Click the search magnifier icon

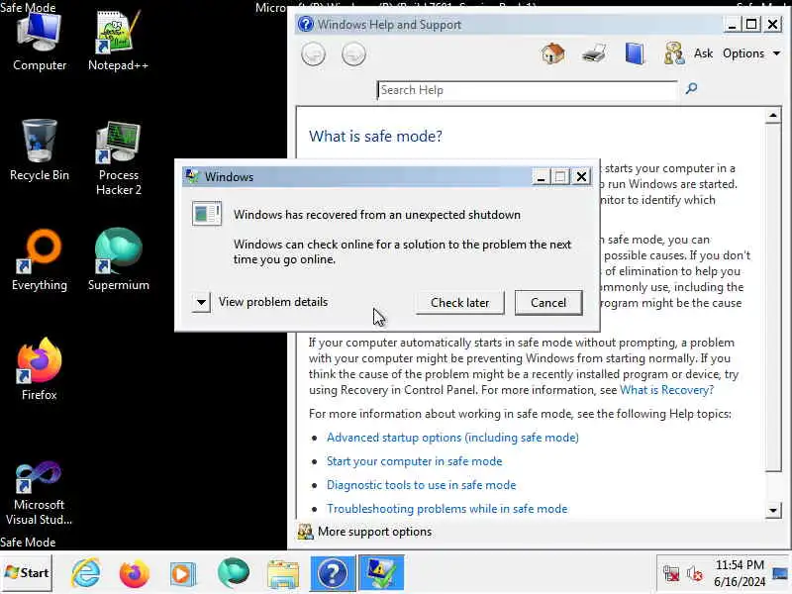691,89
